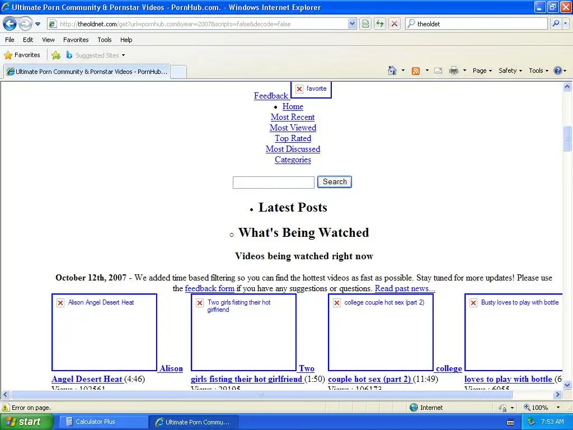
Task: Click the Refresh page icon
Action: 380,24
